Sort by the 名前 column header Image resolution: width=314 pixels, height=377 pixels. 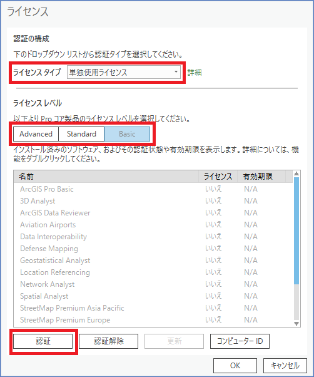(x=106, y=177)
